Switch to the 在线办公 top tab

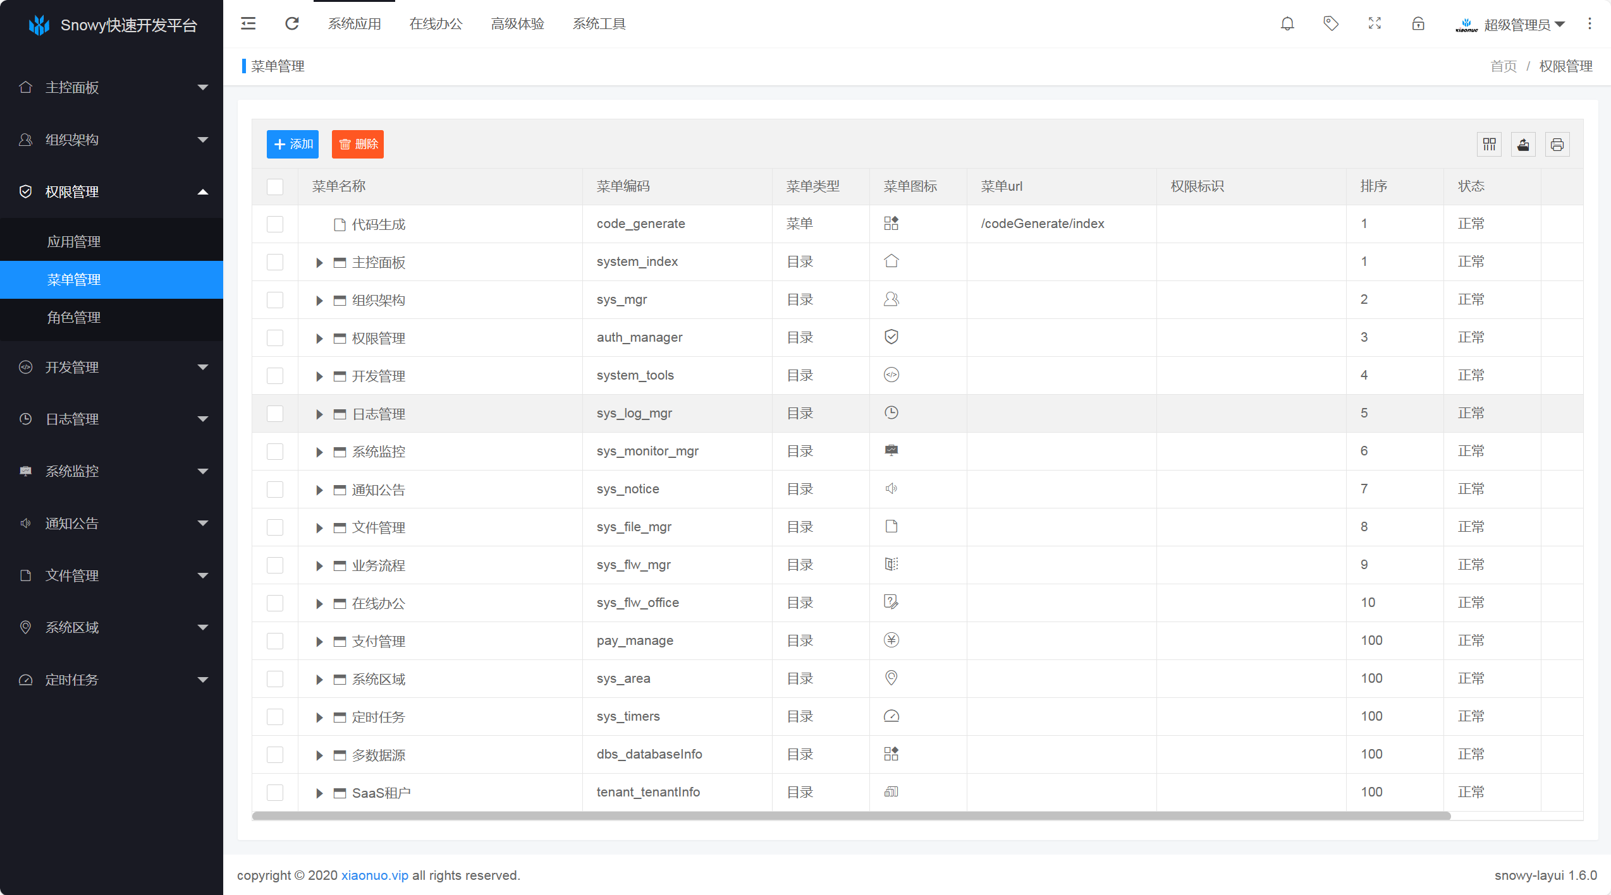pos(436,24)
